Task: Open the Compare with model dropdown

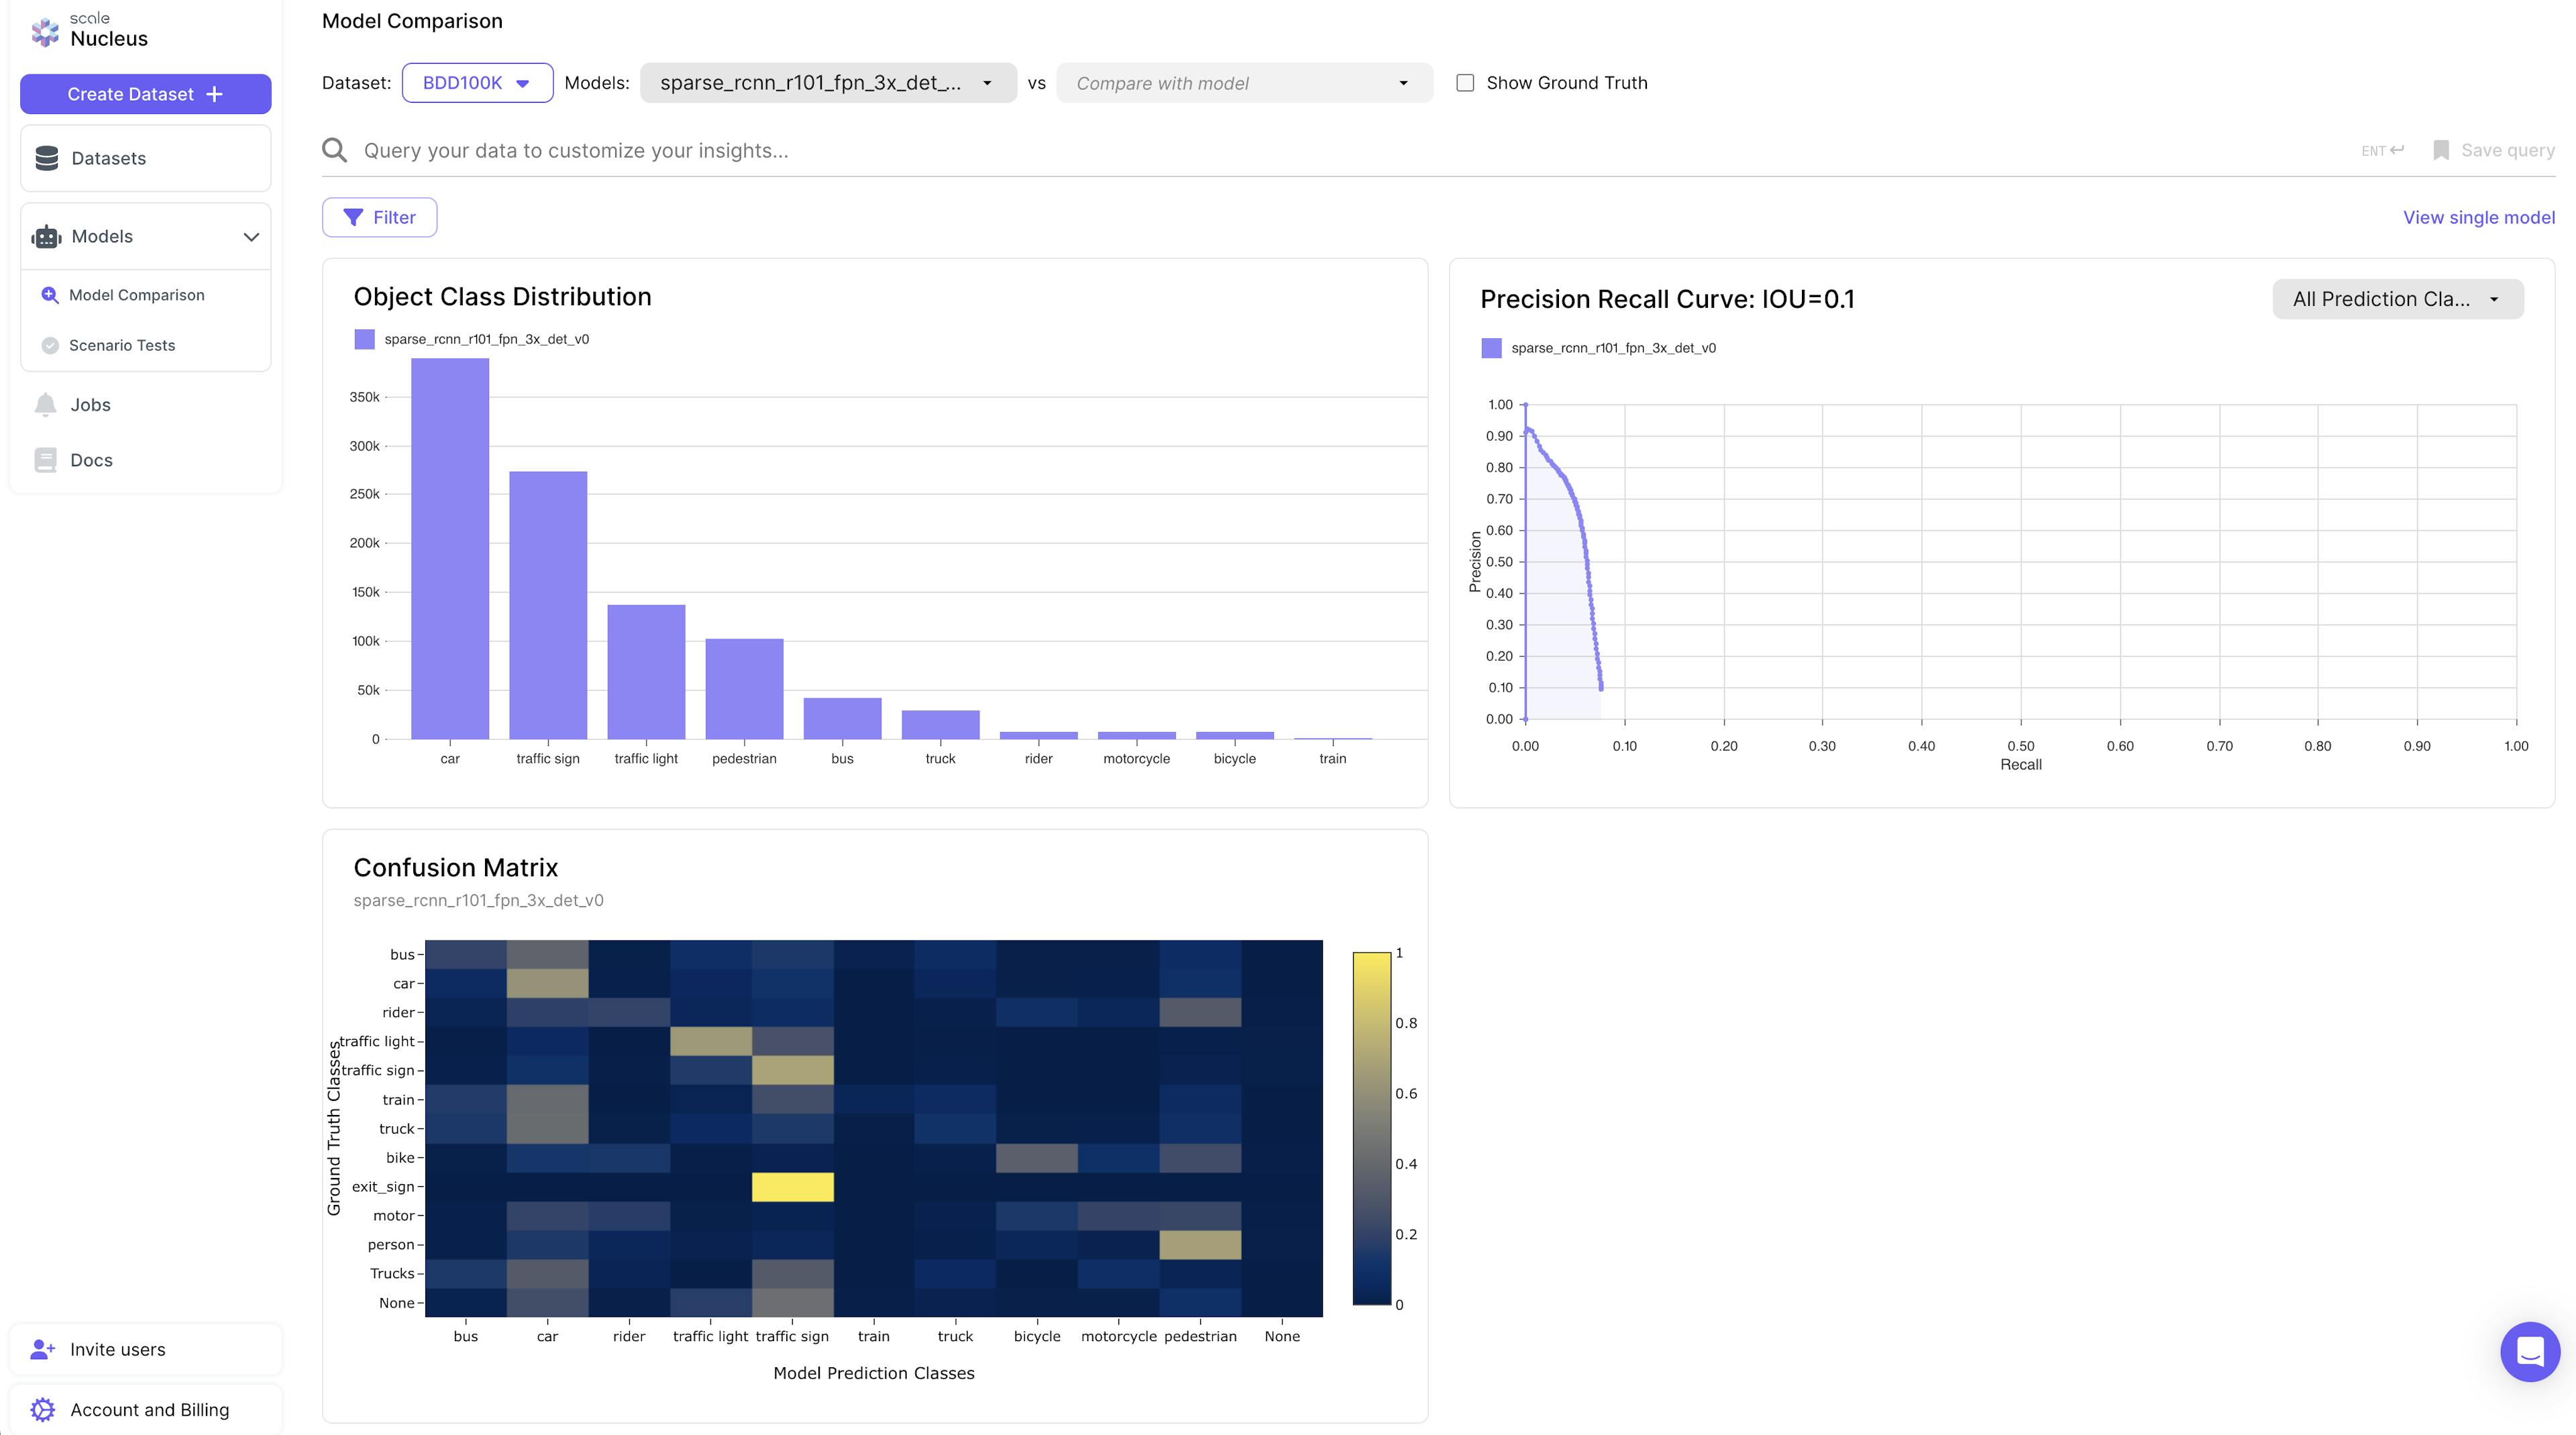Action: click(x=1243, y=83)
